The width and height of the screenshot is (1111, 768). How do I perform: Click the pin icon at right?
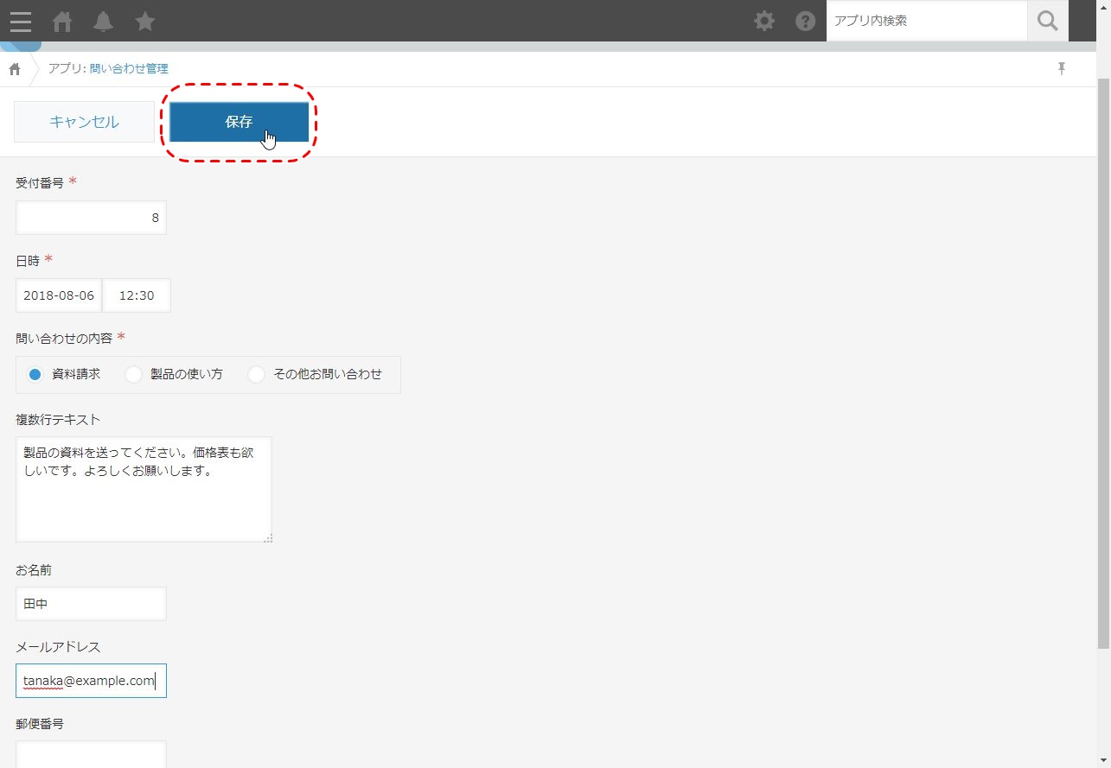pos(1062,69)
